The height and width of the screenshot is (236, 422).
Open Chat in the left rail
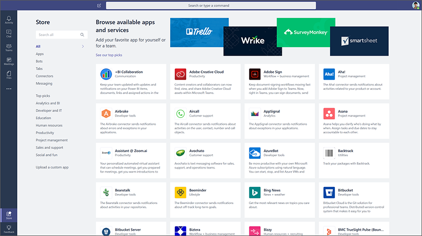[x=8, y=33]
